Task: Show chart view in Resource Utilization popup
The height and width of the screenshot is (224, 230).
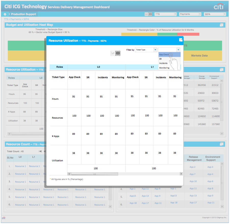Action: (x=113, y=53)
